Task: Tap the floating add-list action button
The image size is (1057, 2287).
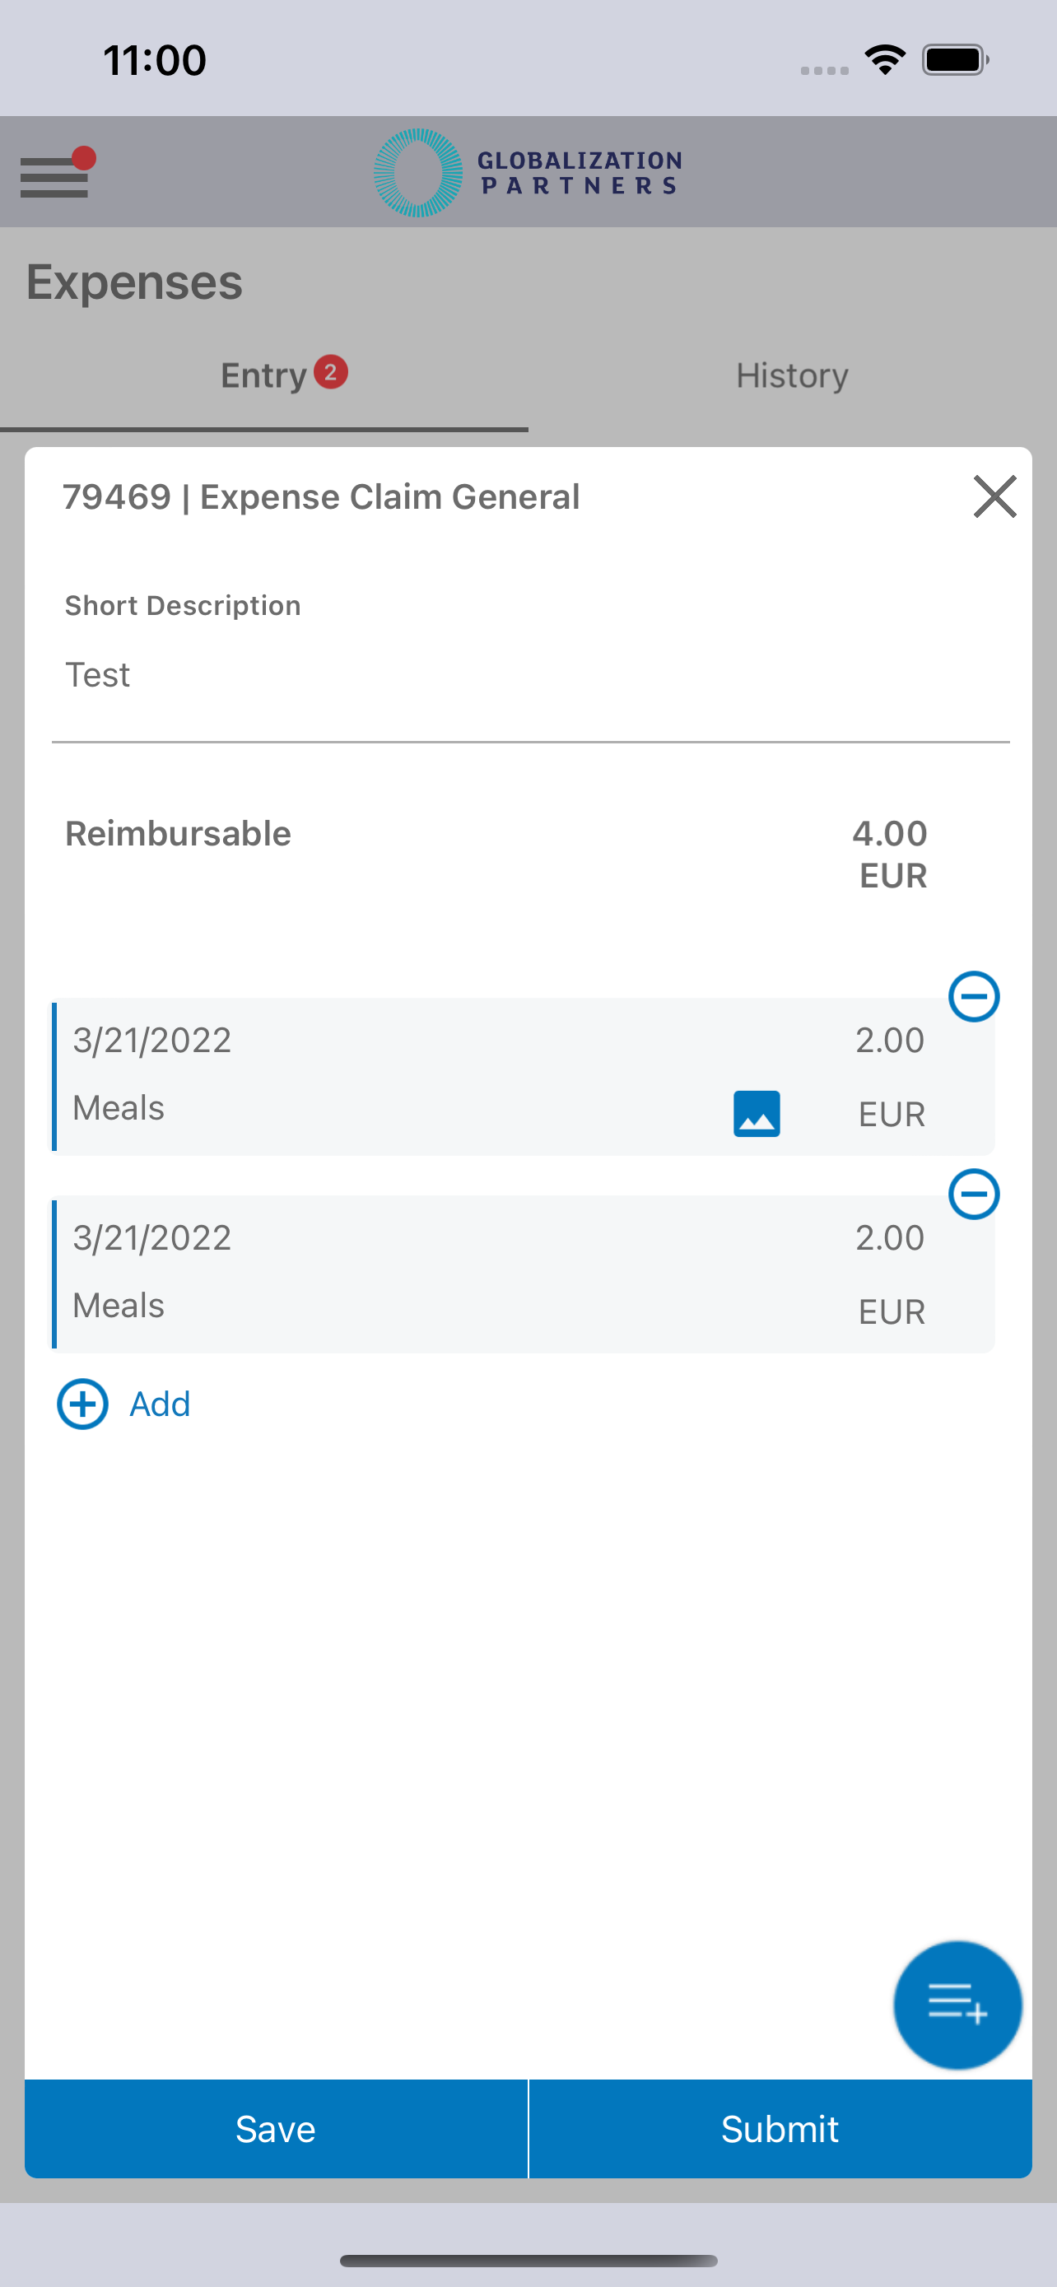Action: (957, 2005)
